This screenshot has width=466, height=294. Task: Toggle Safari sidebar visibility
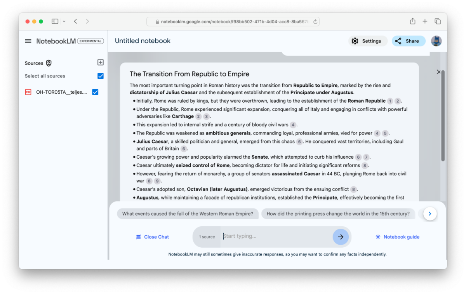(55, 21)
